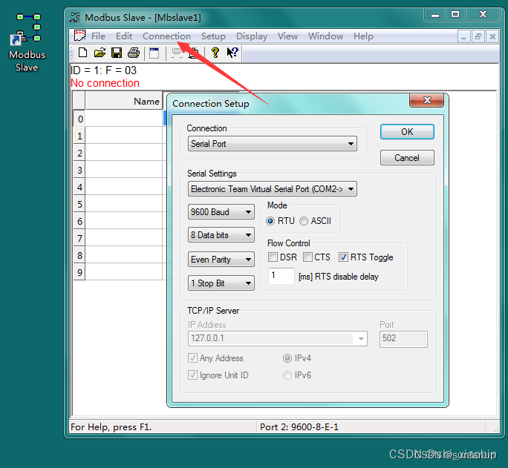The height and width of the screenshot is (468, 508).
Task: Click the New document toolbar icon
Action: click(83, 53)
